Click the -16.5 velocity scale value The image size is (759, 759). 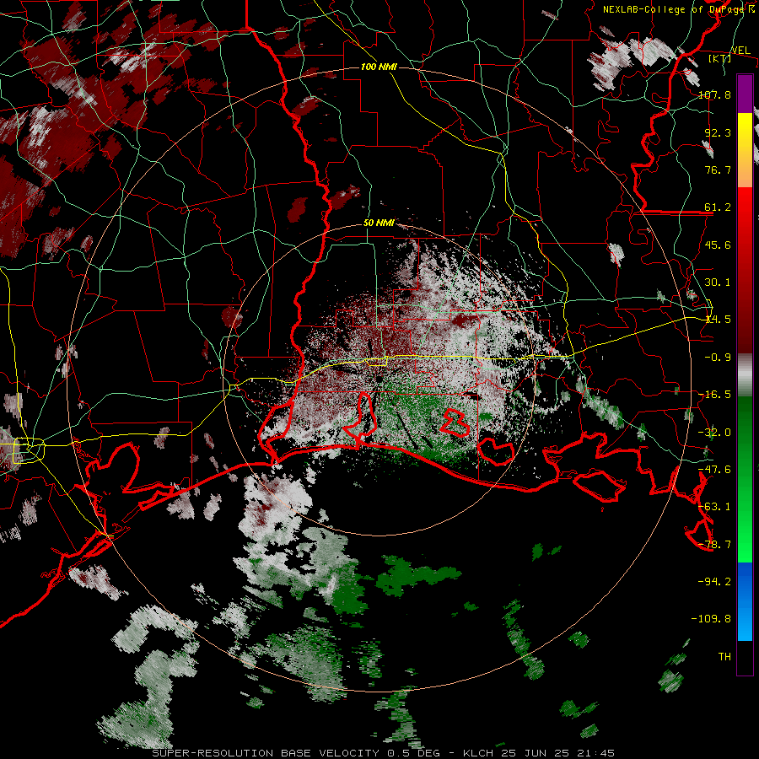[714, 395]
